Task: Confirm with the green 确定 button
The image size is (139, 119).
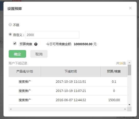Action: click(17, 54)
